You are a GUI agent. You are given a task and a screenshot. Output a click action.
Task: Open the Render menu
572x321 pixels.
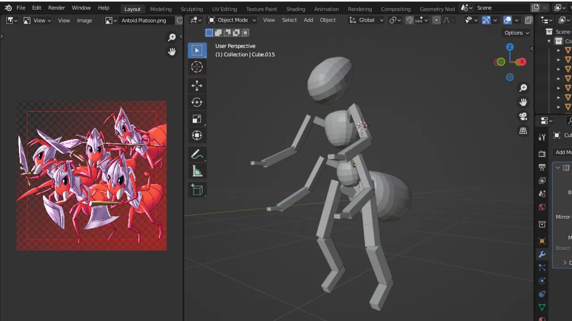(57, 8)
